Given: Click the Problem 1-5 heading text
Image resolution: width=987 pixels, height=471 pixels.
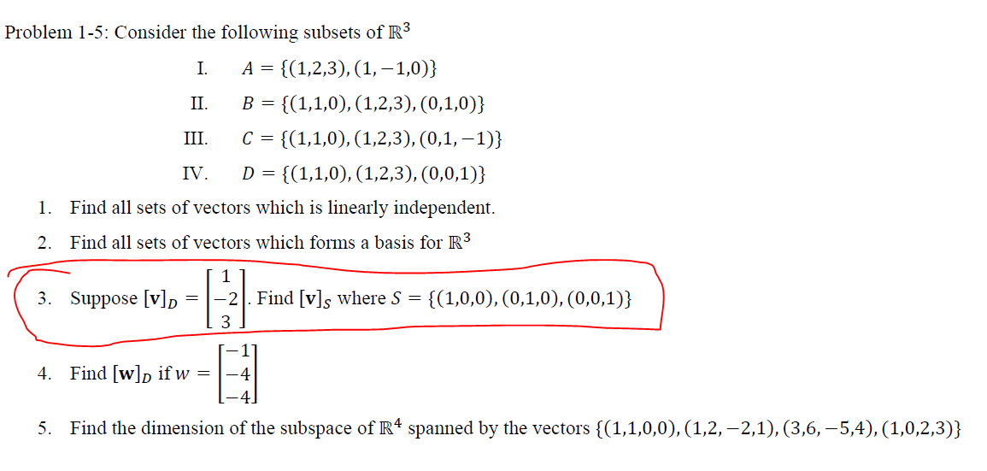Looking at the screenshot, I should coord(207,32).
